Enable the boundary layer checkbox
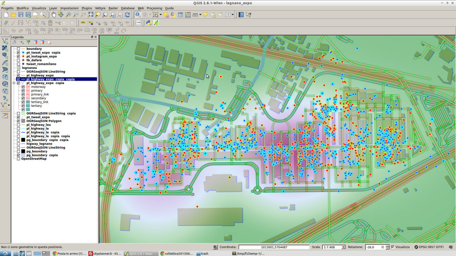The width and height of the screenshot is (456, 256). pos(19,49)
